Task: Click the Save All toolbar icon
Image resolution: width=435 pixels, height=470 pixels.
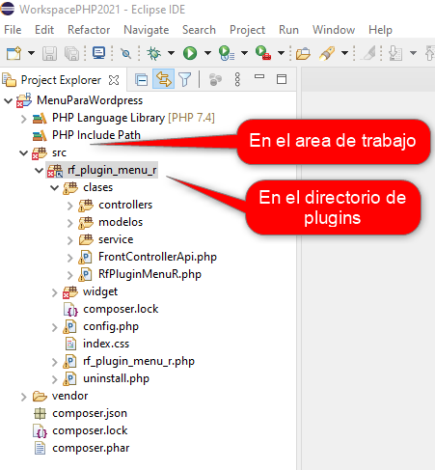Action: click(71, 53)
